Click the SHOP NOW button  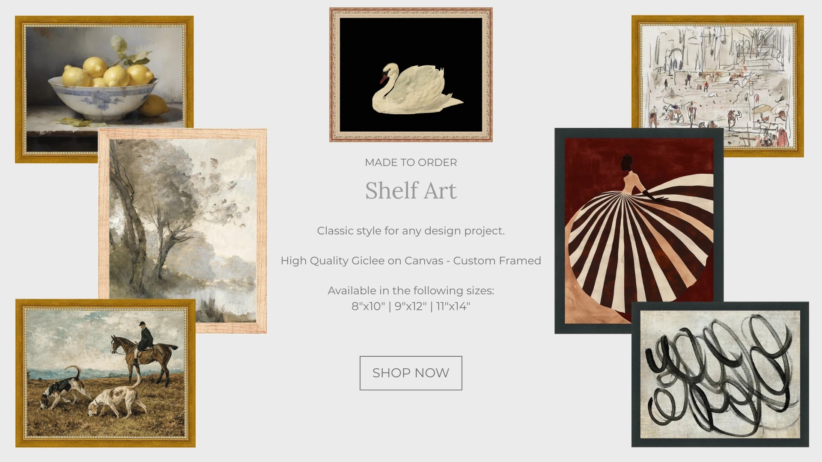411,373
